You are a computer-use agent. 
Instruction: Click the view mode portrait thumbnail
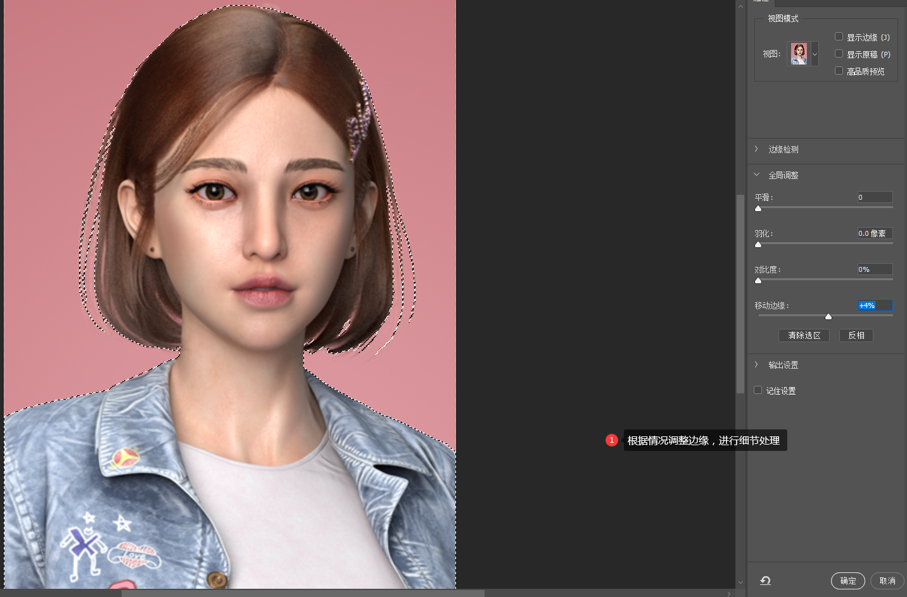pyautogui.click(x=799, y=54)
